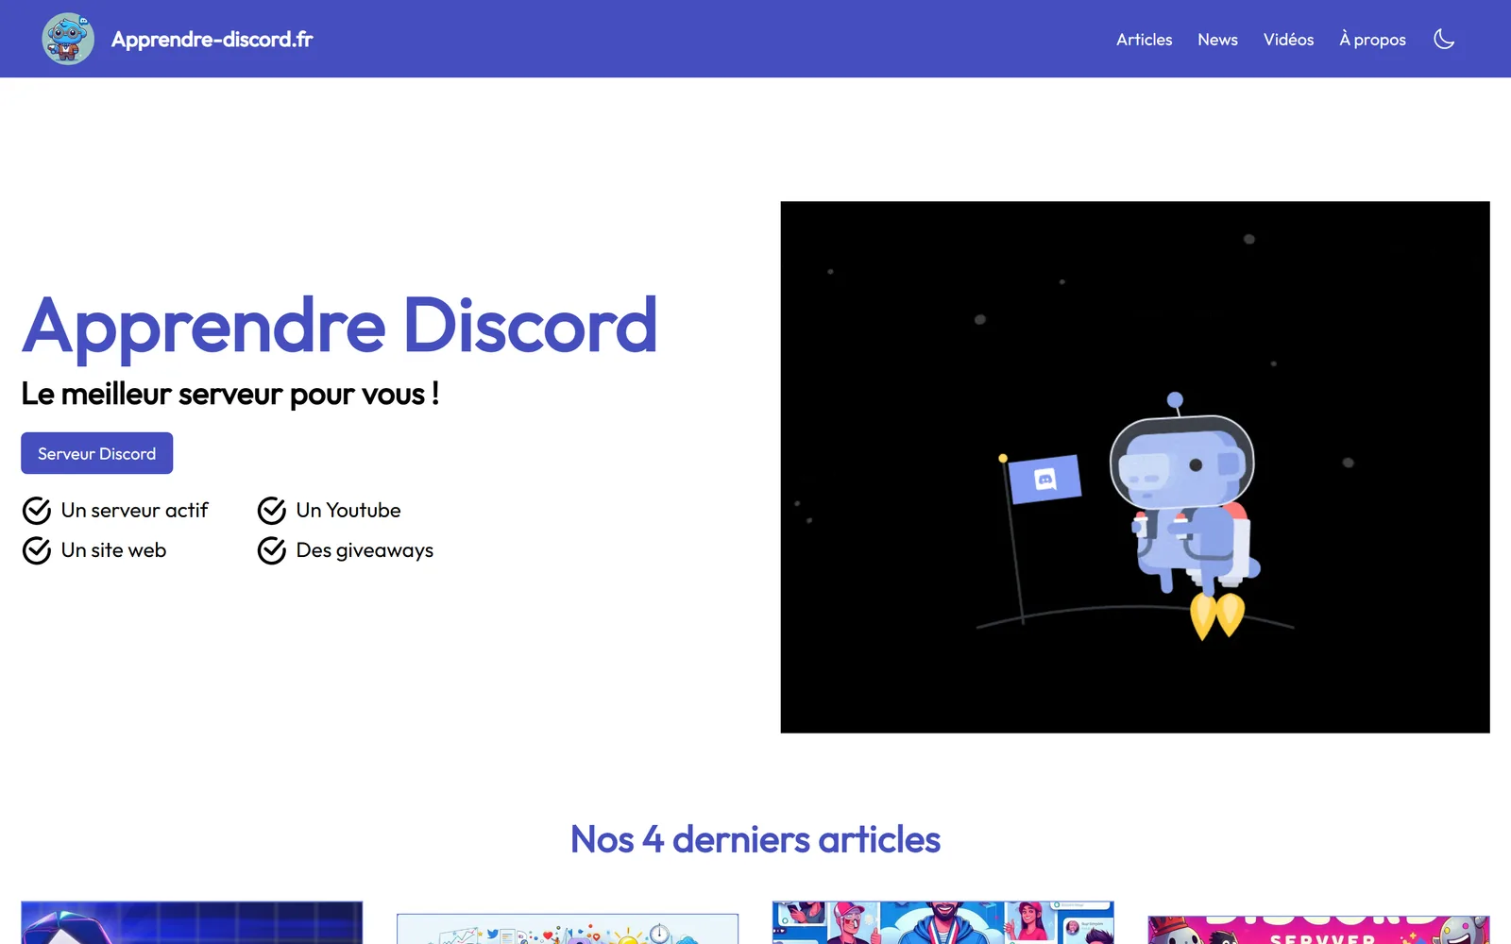
Task: Open the À propos page
Action: point(1372,40)
